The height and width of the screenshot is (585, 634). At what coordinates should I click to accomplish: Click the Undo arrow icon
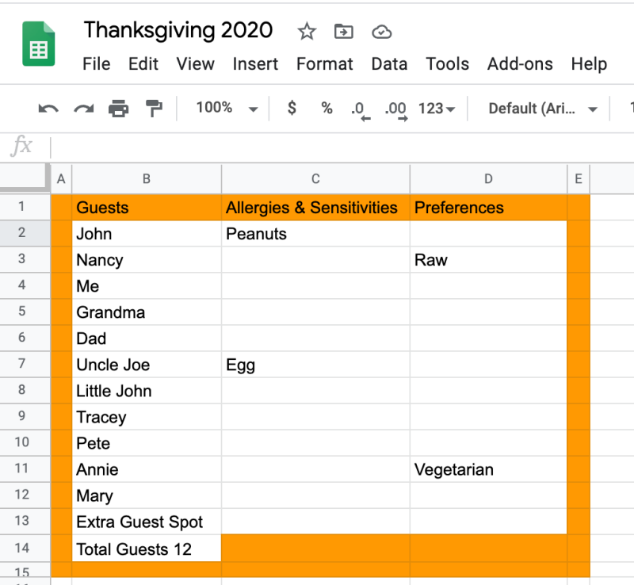coord(48,109)
